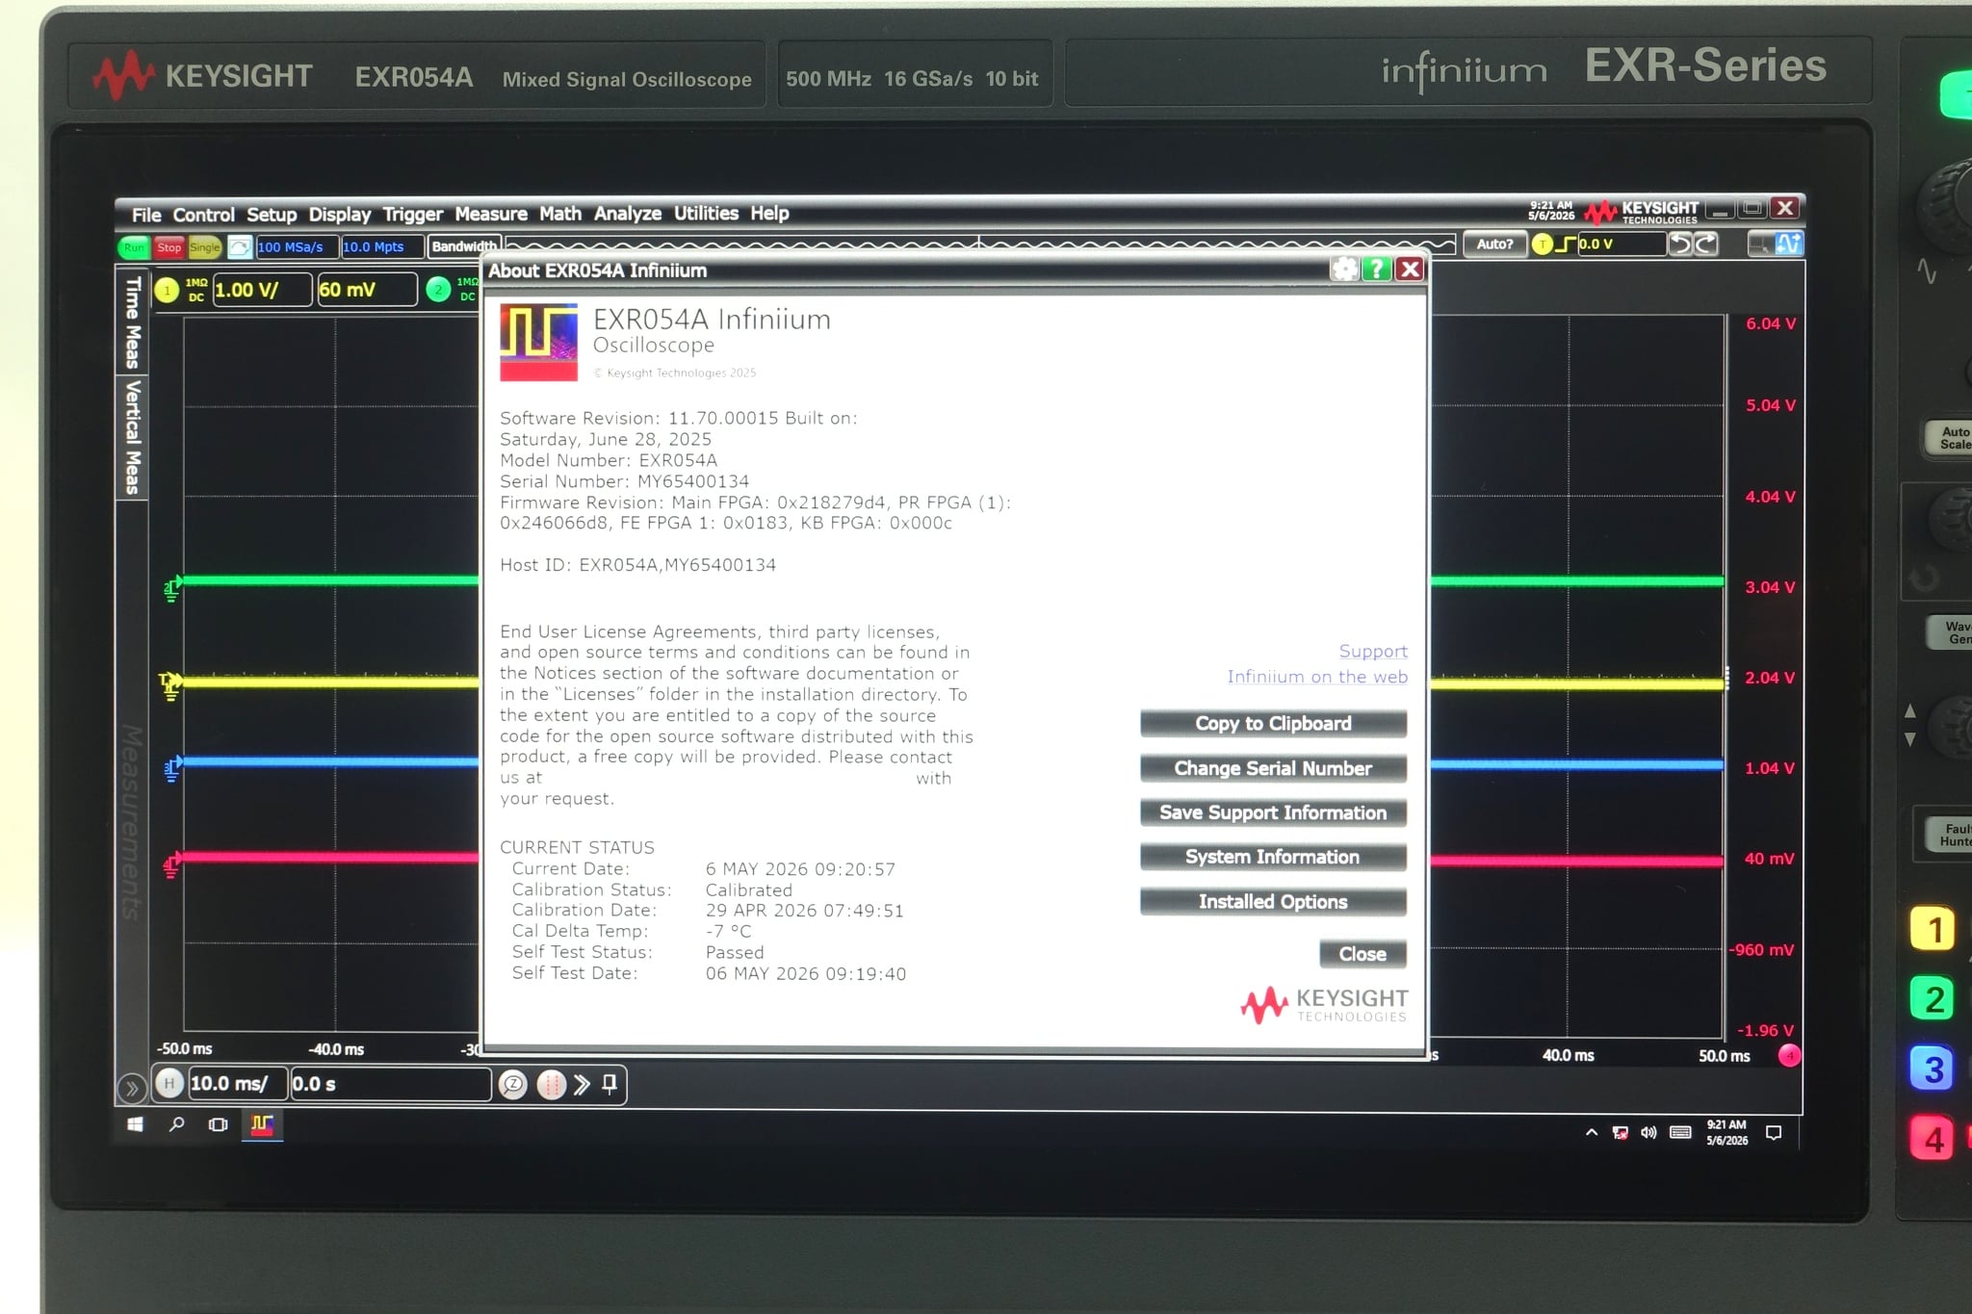Click the Change Serial Number button

[x=1273, y=768]
